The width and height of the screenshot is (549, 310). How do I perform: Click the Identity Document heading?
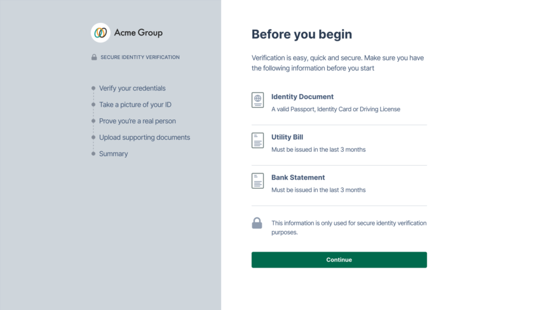tap(302, 97)
